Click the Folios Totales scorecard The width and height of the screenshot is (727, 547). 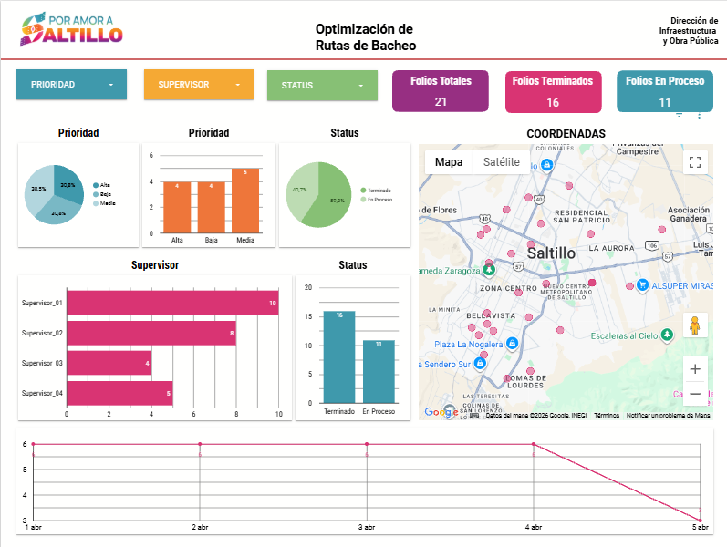[441, 91]
